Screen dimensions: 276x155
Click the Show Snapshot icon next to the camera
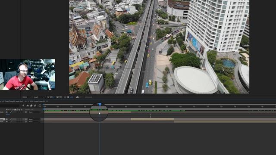tap(81, 97)
